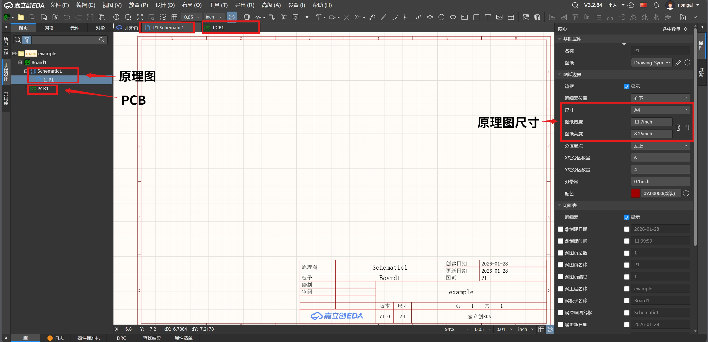
Task: Select the text tool in toolbar
Action: pyautogui.click(x=487, y=17)
